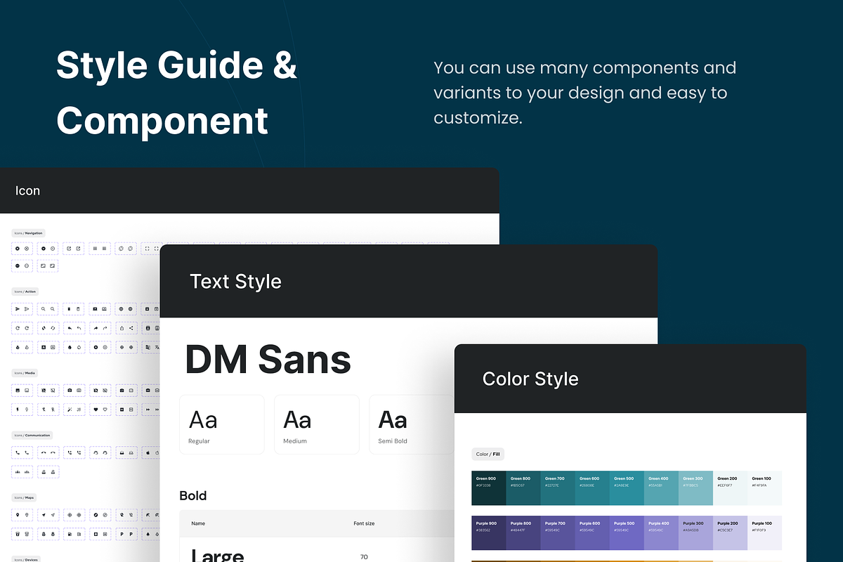This screenshot has width=843, height=562.
Task: Open the Semi Bold font weight card
Action: 412,424
